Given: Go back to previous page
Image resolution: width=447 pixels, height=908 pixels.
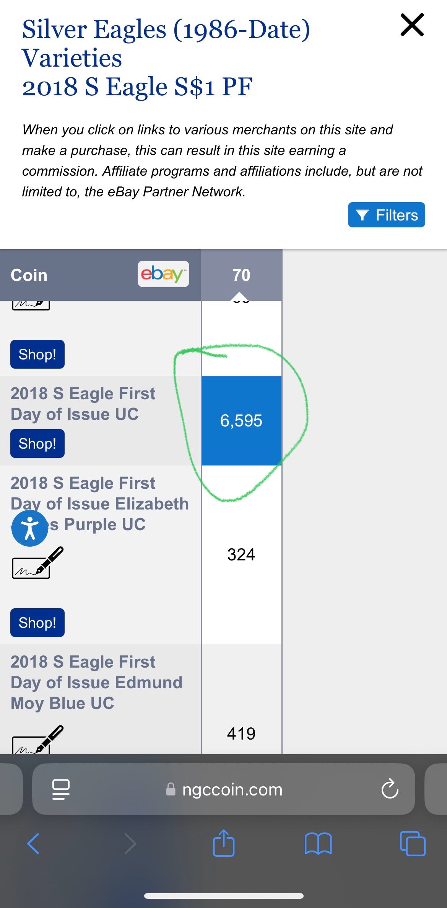Looking at the screenshot, I should pos(33,843).
